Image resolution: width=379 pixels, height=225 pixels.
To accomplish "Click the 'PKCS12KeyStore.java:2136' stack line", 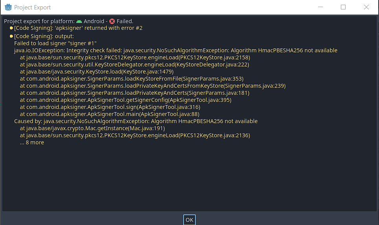I will pyautogui.click(x=135, y=135).
